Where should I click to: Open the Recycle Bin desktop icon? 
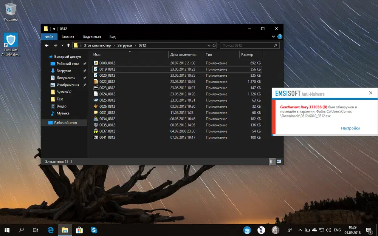11,12
